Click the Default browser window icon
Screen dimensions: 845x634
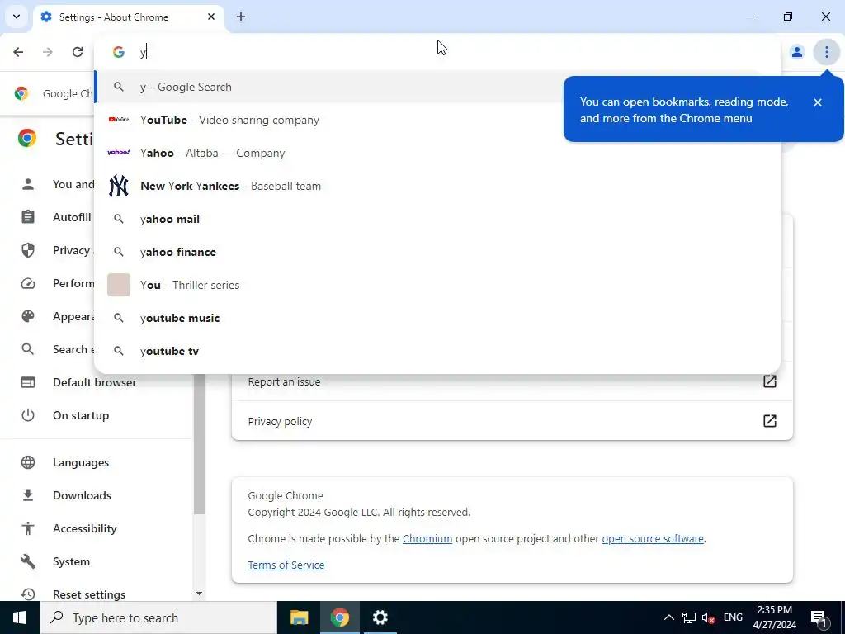(28, 382)
